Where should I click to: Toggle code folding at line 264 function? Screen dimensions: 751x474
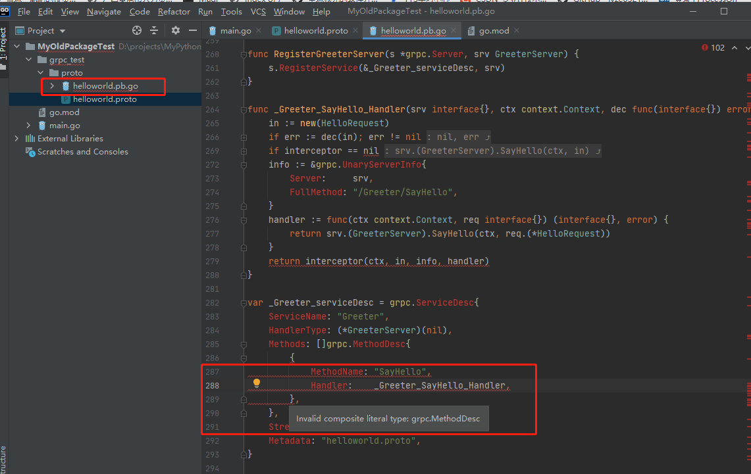click(244, 110)
